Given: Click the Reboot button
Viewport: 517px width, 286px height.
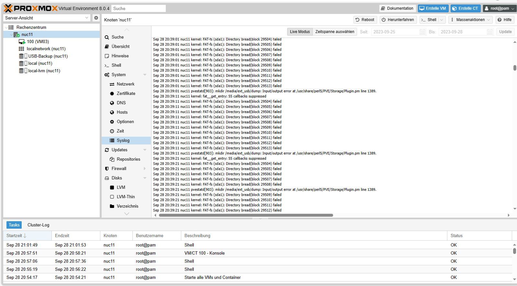Looking at the screenshot, I should click(365, 20).
